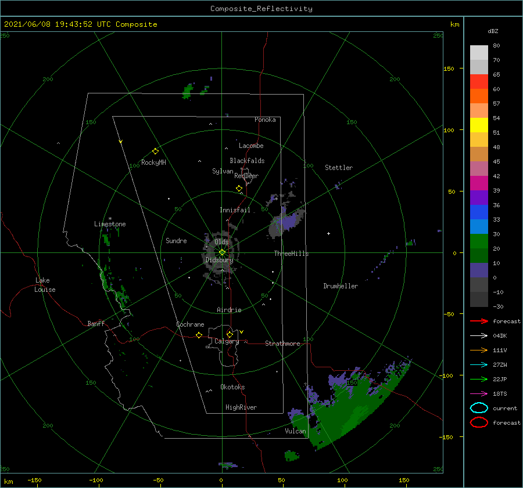Click the magenta 39 dBZ color swatch

click(479, 183)
